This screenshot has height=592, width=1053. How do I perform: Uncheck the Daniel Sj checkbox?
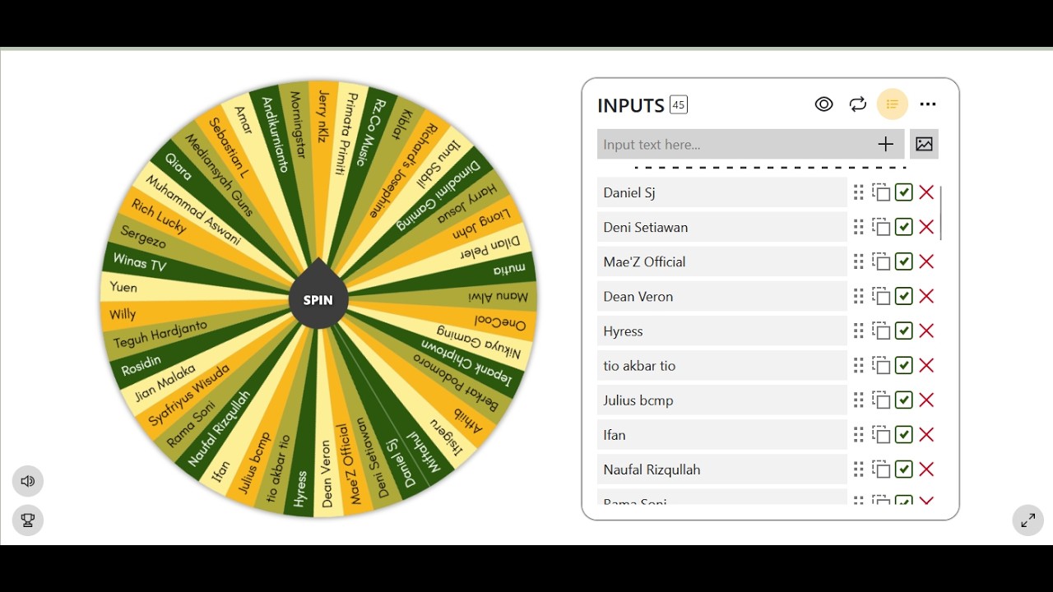pyautogui.click(x=903, y=192)
